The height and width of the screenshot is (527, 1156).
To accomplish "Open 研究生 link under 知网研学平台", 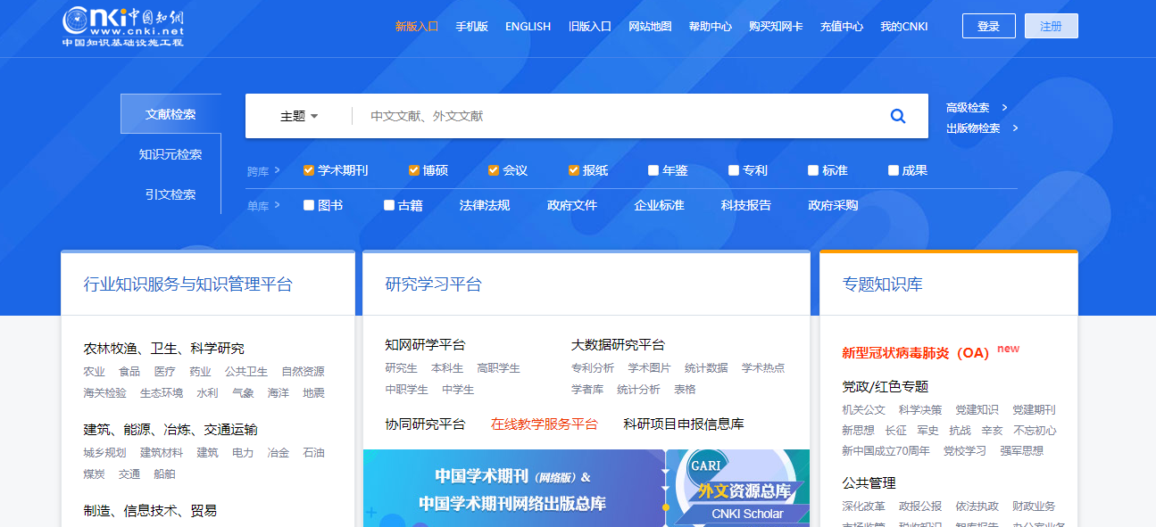I will [x=402, y=367].
